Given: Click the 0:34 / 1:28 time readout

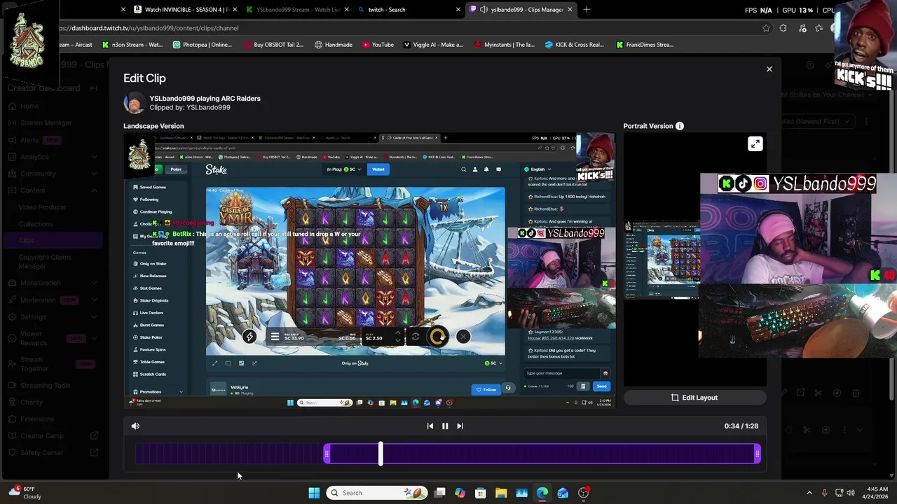Looking at the screenshot, I should pyautogui.click(x=741, y=426).
